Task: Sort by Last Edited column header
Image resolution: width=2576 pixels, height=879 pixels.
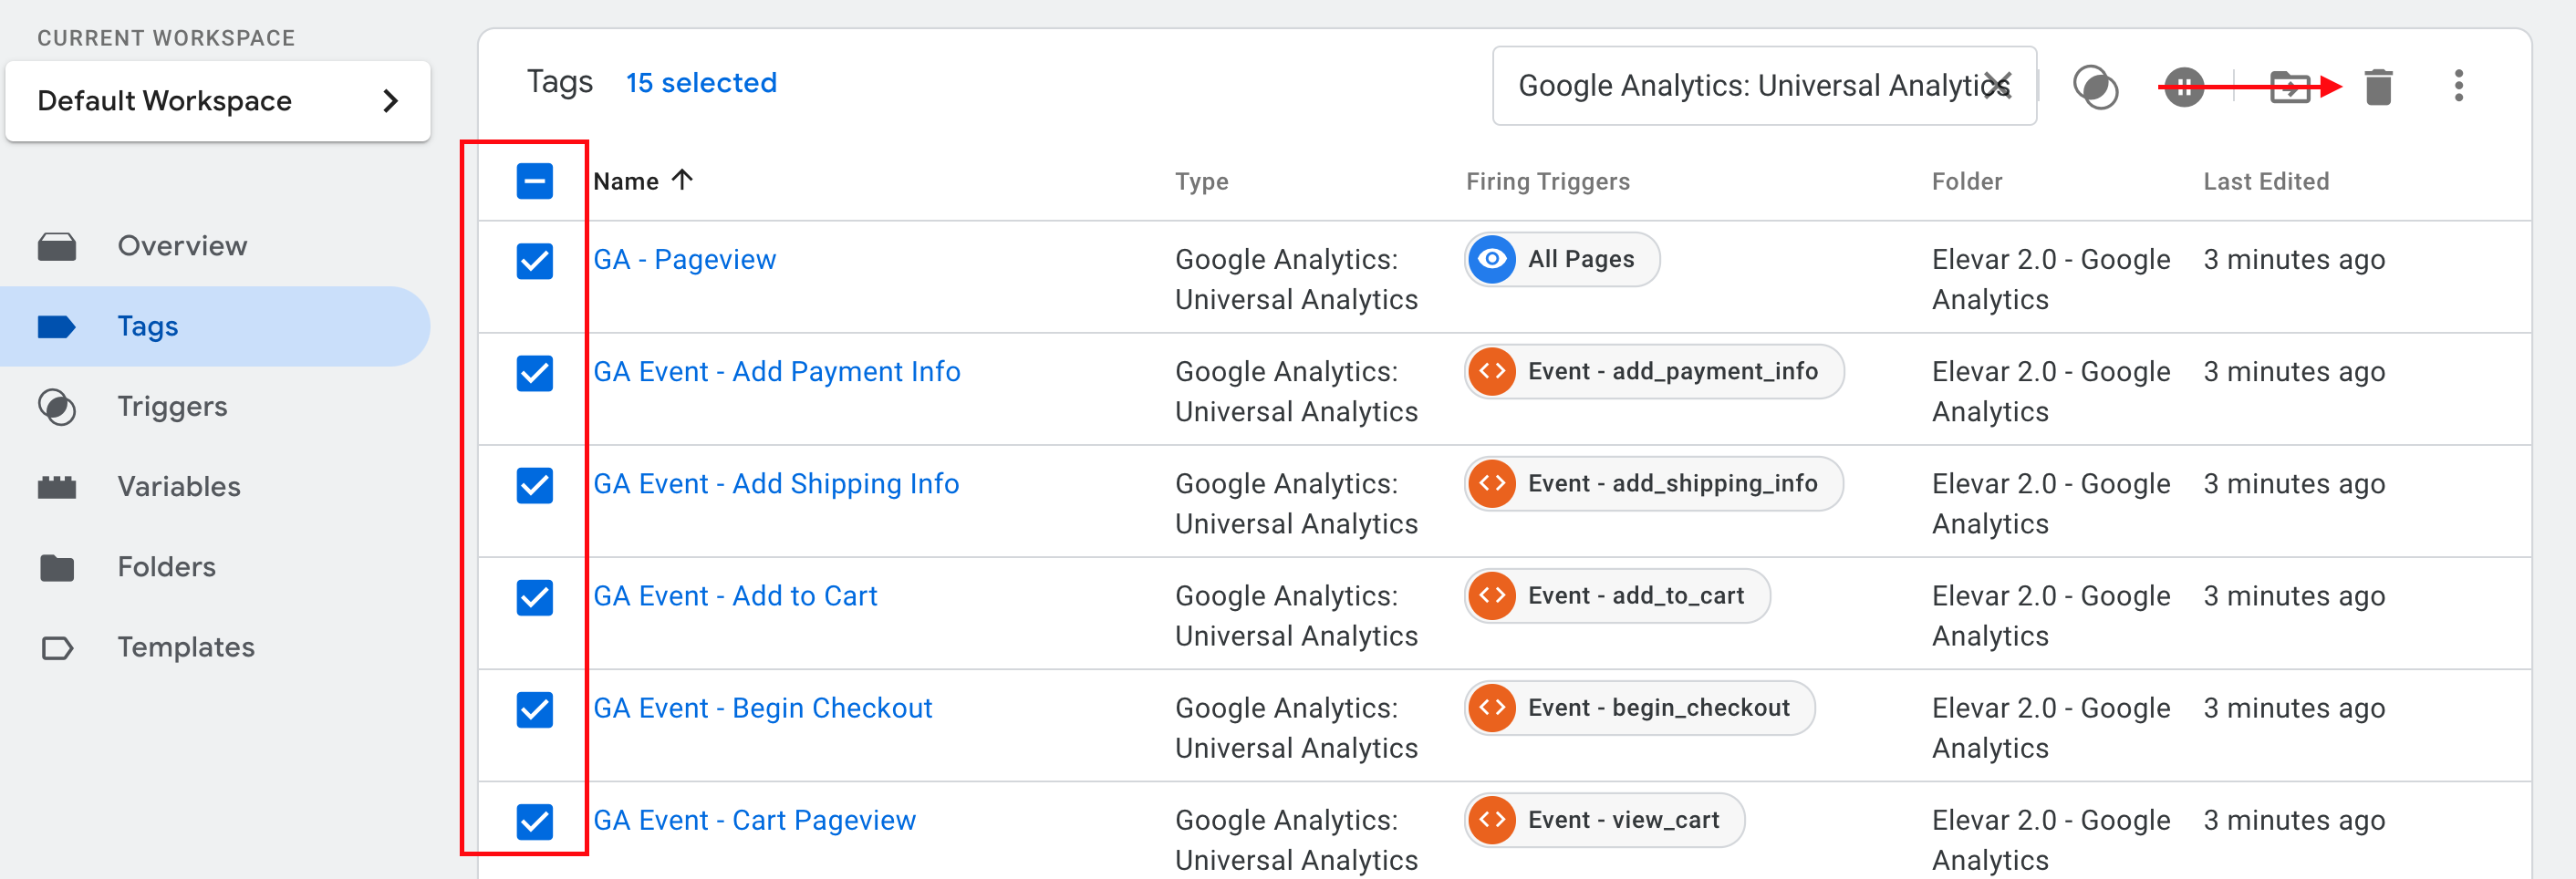Action: point(2265,182)
